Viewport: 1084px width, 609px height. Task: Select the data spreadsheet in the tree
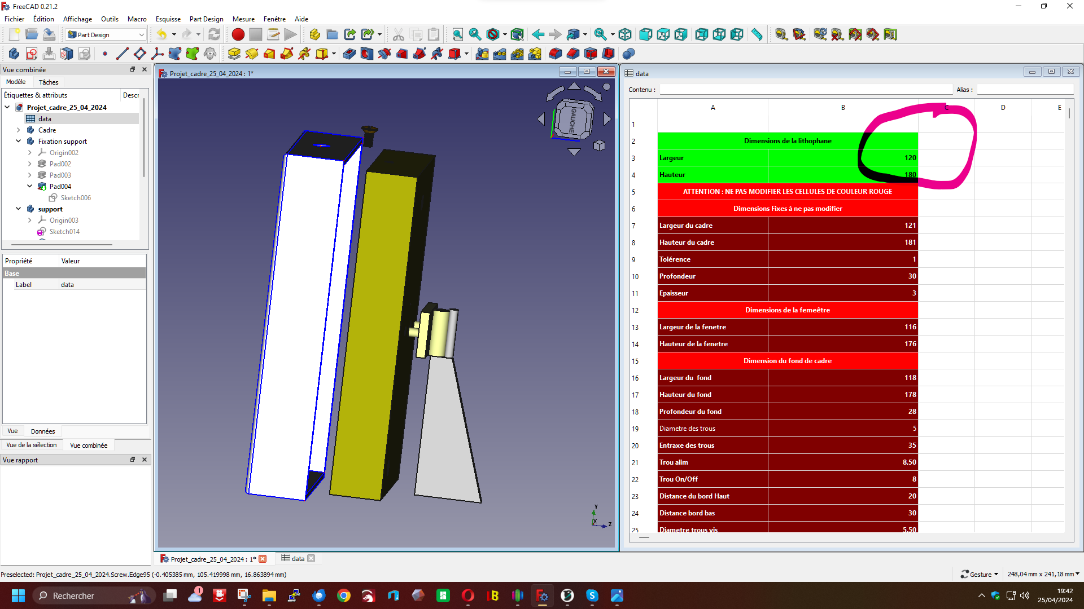click(45, 118)
